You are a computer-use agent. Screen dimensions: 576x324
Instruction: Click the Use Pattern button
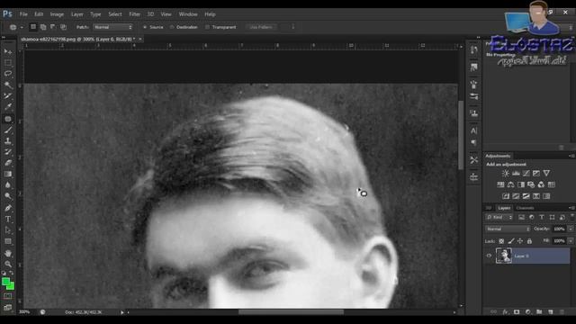[261, 27]
